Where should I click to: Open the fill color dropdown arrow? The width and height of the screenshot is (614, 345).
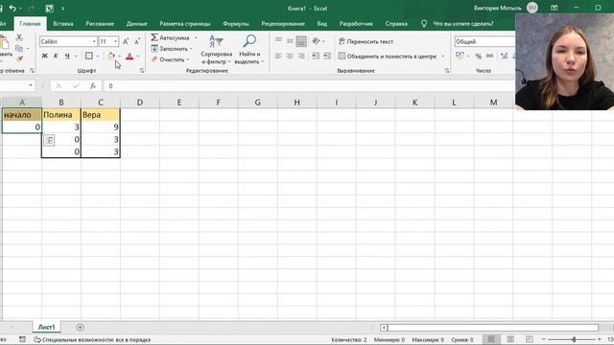click(x=119, y=57)
